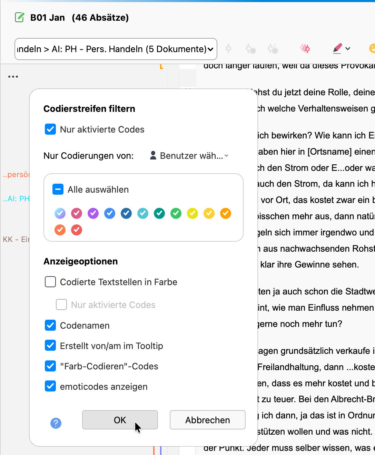Click the blue help question mark icon
This screenshot has height=455, width=375.
pyautogui.click(x=56, y=423)
